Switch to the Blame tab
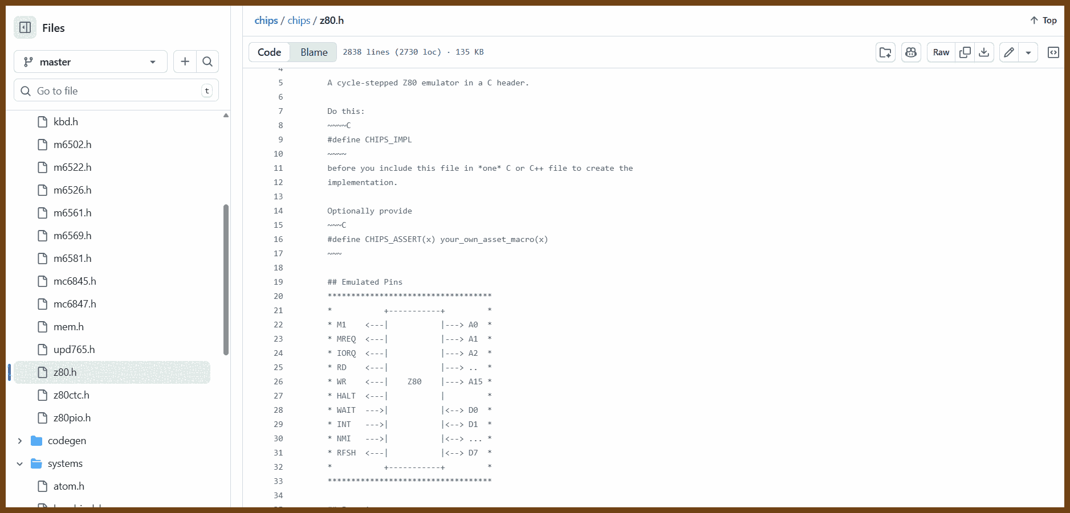This screenshot has width=1070, height=513. point(314,52)
